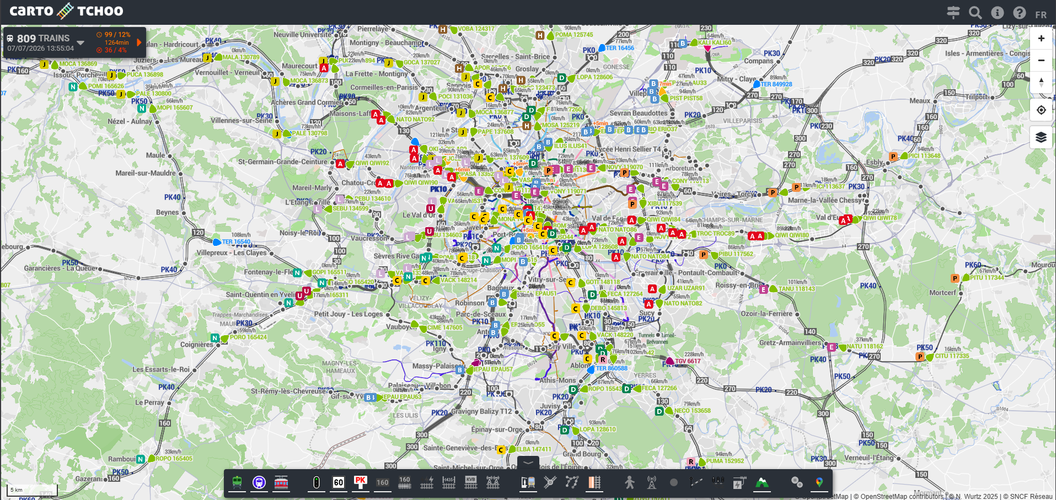The width and height of the screenshot is (1056, 500).
Task: Toggle the station platforms layer
Action: 528,482
